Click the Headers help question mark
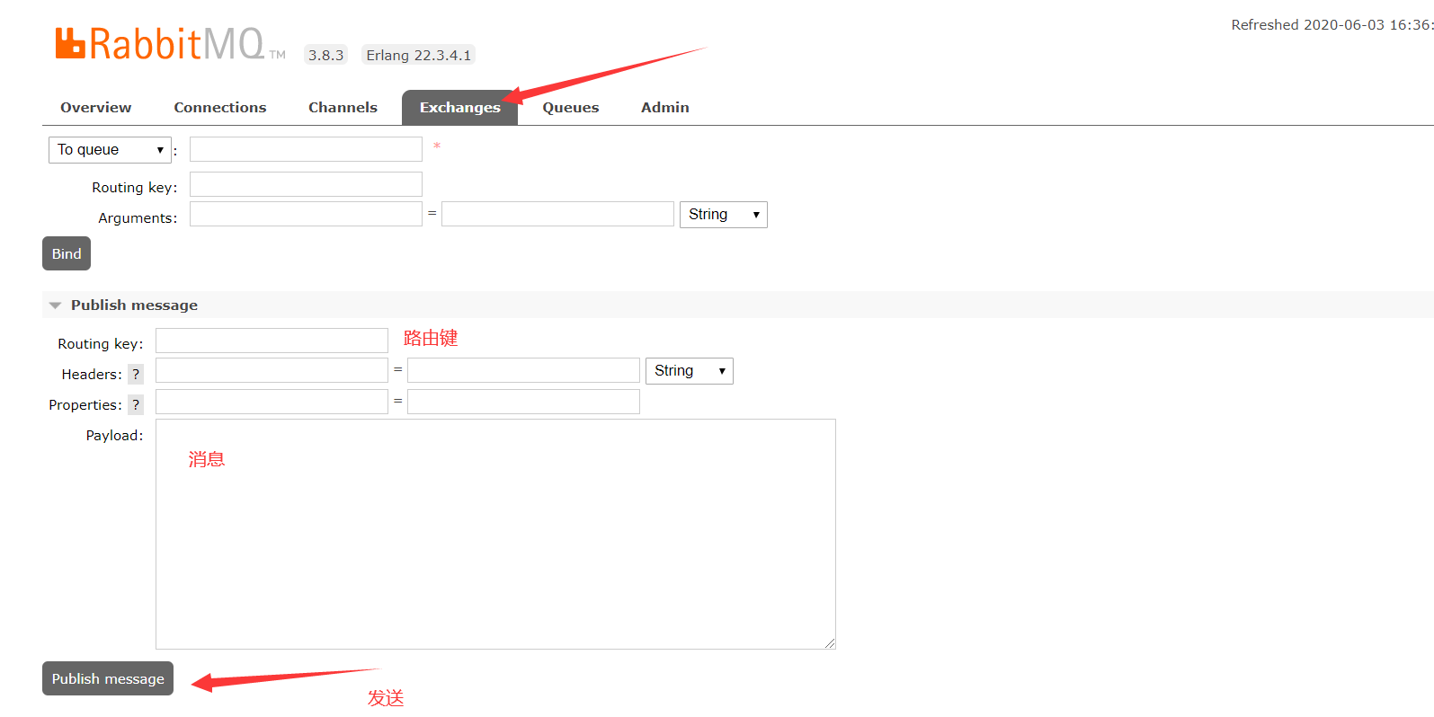This screenshot has height=717, width=1434. tap(136, 375)
